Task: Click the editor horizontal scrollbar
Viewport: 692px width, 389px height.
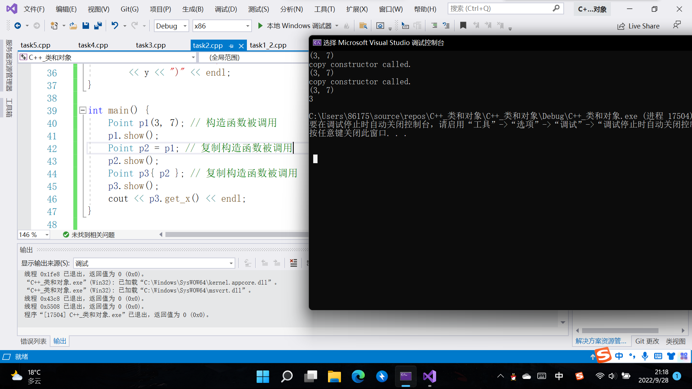Action: (x=234, y=234)
